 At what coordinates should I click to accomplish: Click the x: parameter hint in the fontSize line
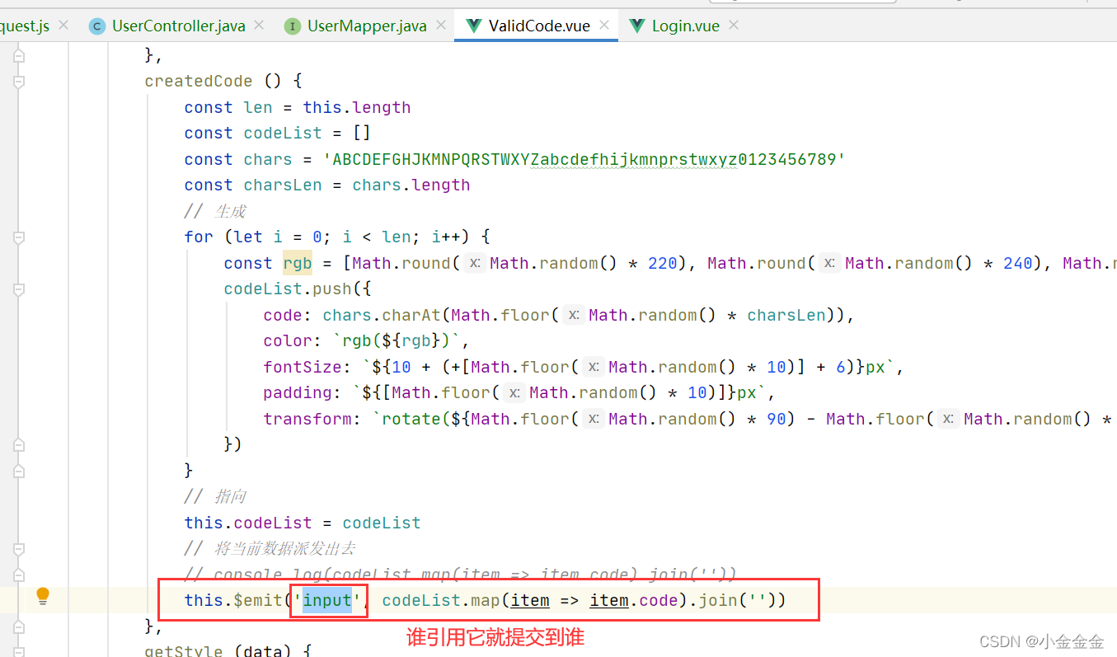pyautogui.click(x=594, y=367)
